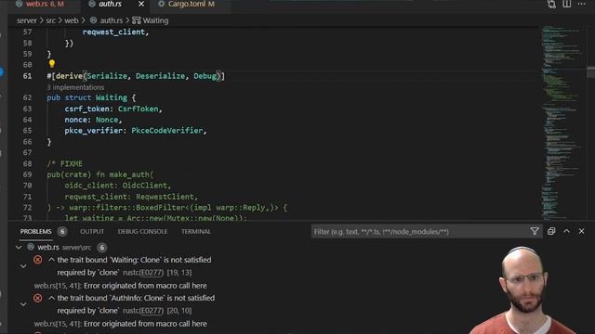595x334 pixels.
Task: Click line number 61 in gutter
Action: 27,76
